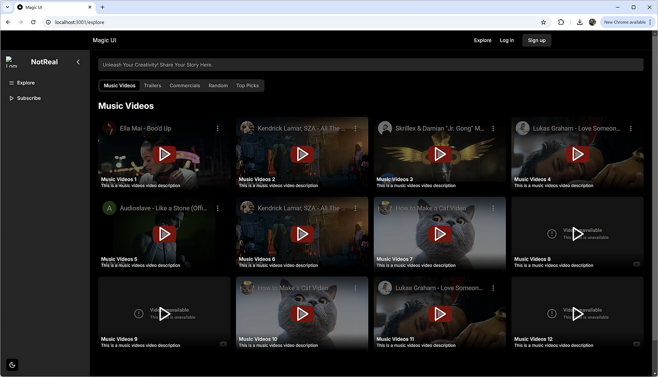The height and width of the screenshot is (377, 658).
Task: Switch to the Commercials tab
Action: click(x=185, y=85)
